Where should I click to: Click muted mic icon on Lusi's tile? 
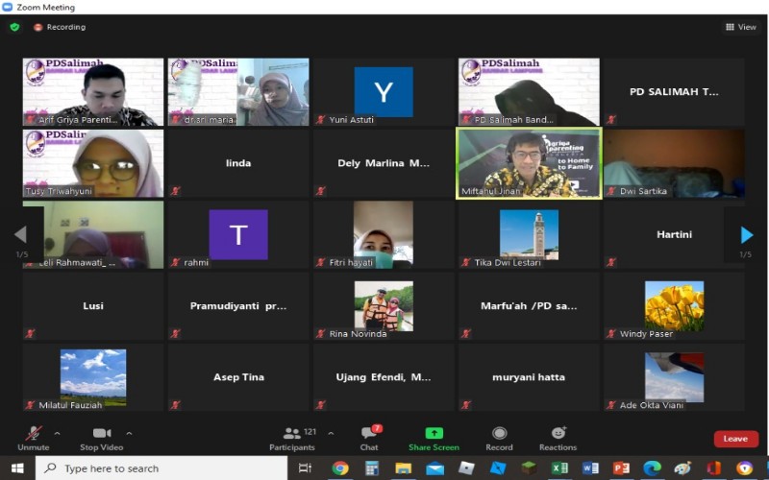(31, 333)
